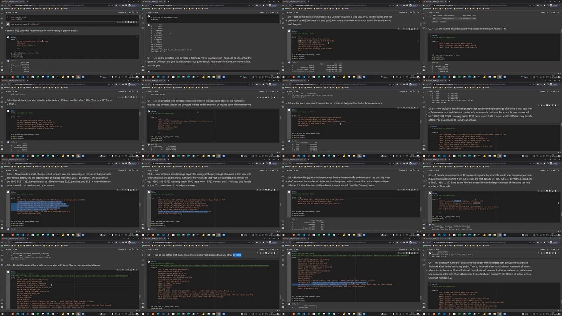Add a comment using the comment icon on the cell

pos(125,22)
